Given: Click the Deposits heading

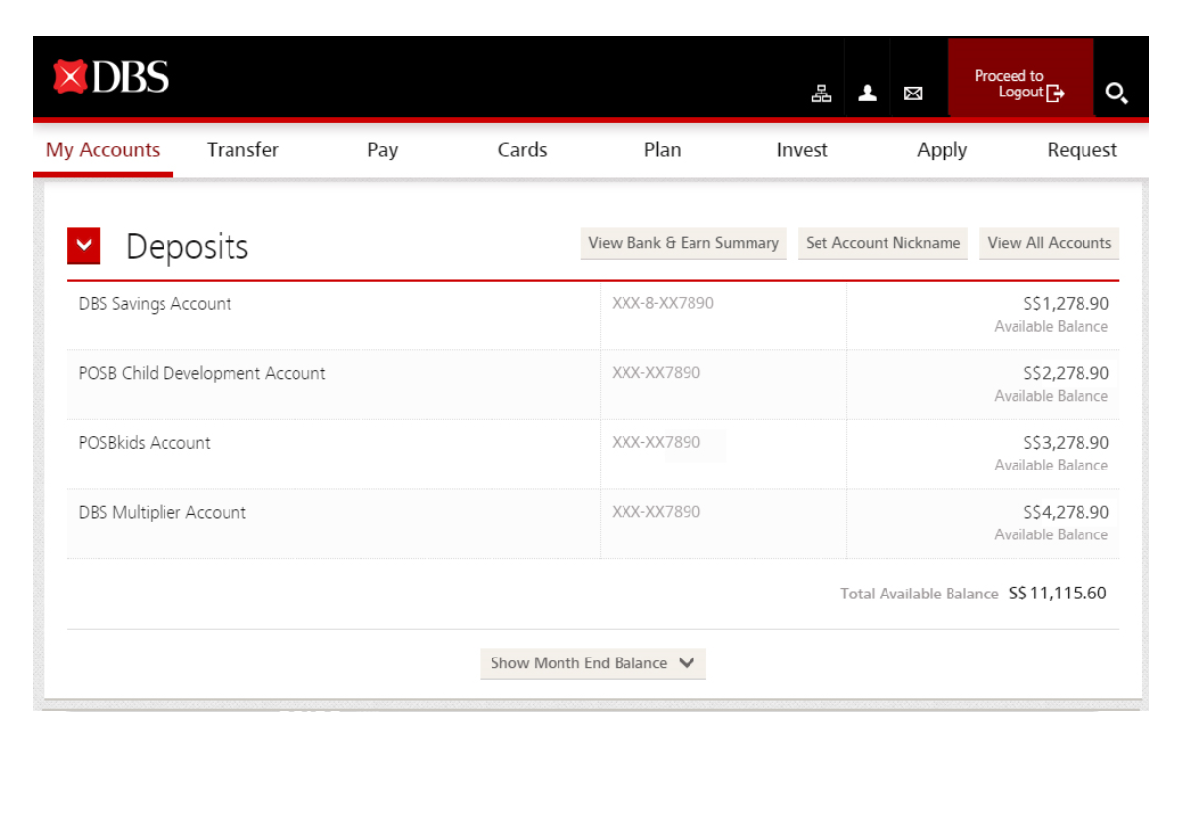Looking at the screenshot, I should [187, 247].
